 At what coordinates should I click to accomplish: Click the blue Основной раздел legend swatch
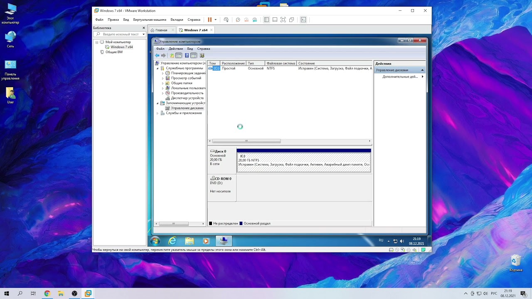pos(241,223)
